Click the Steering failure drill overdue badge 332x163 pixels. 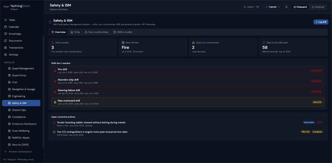click(x=316, y=92)
